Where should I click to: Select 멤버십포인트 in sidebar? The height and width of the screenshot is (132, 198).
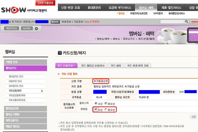pos(26,109)
